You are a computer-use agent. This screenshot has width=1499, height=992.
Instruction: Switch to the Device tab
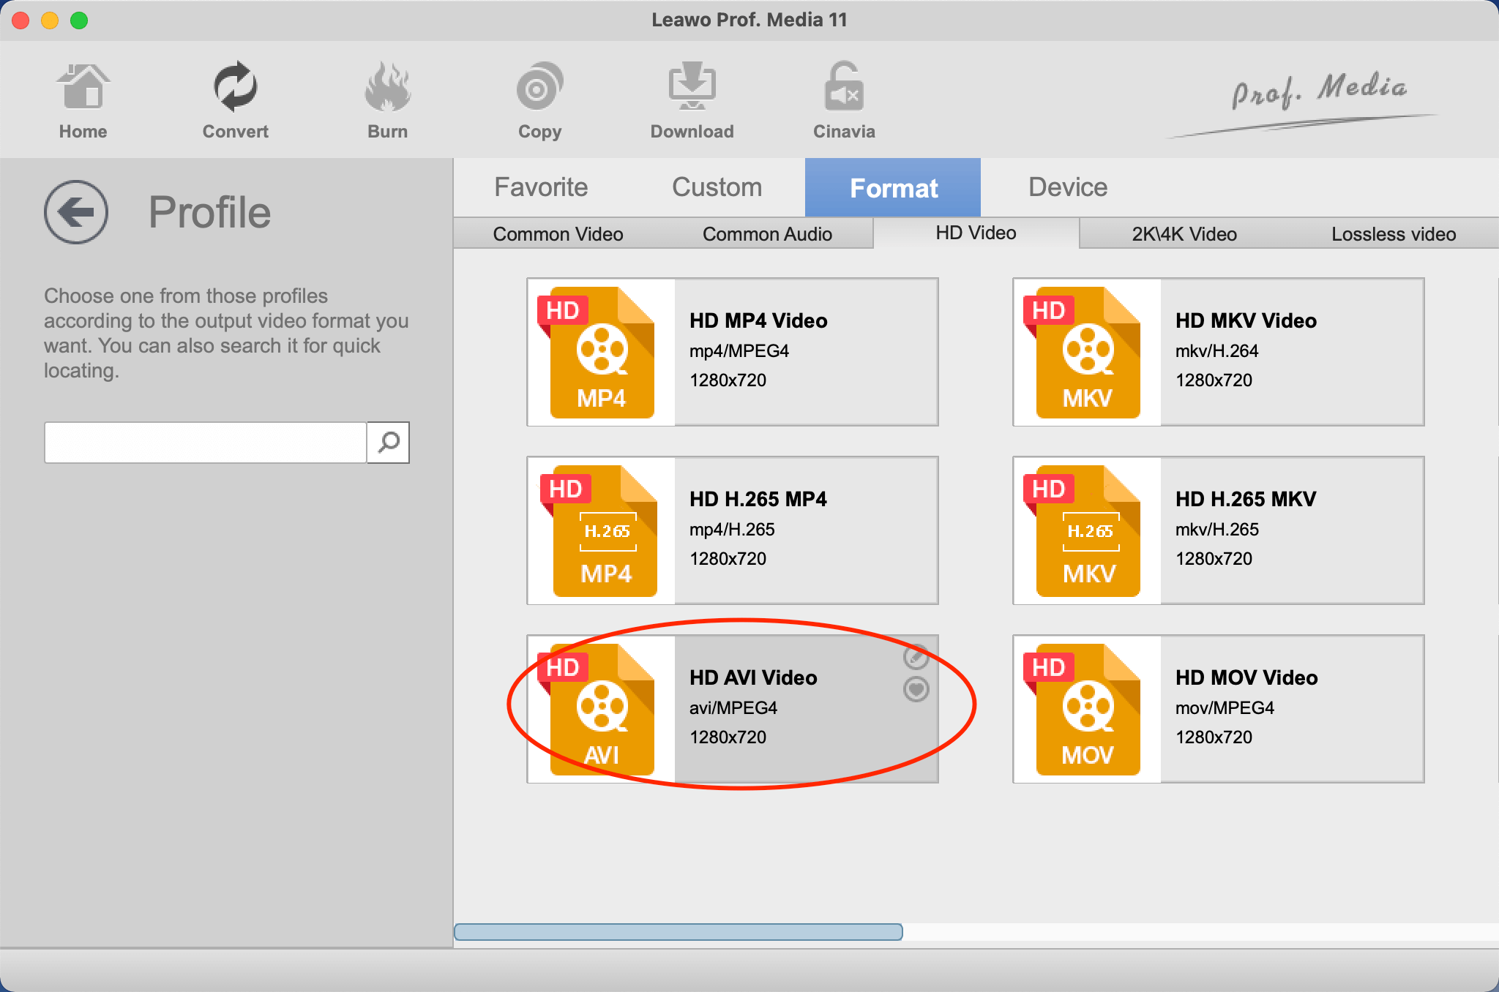click(x=1066, y=187)
